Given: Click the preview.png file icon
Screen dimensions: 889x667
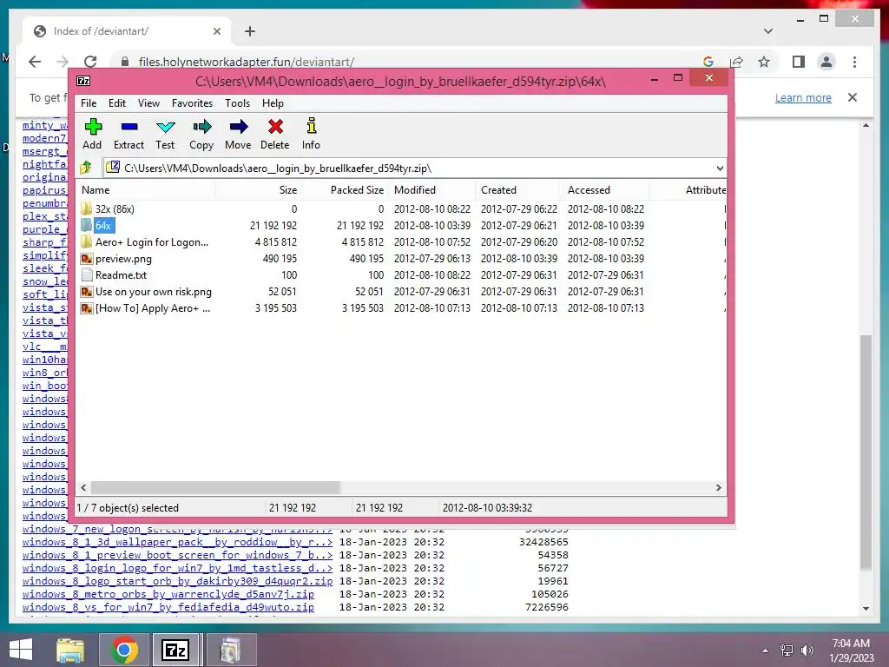Looking at the screenshot, I should 86,259.
